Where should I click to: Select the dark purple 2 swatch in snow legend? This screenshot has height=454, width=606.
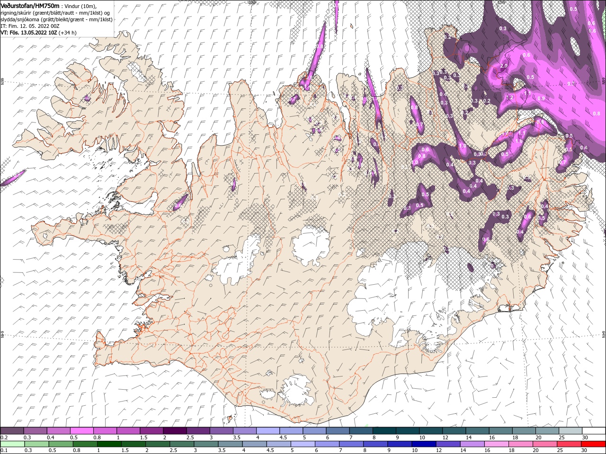[x=174, y=431]
